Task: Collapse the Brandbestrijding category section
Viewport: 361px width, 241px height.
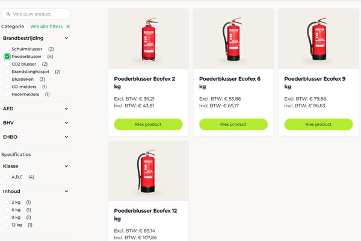Action: point(66,39)
